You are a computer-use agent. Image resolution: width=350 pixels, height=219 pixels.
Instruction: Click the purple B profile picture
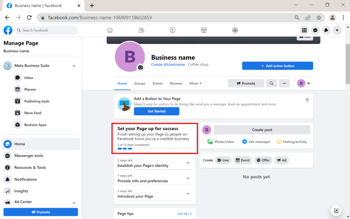130,57
